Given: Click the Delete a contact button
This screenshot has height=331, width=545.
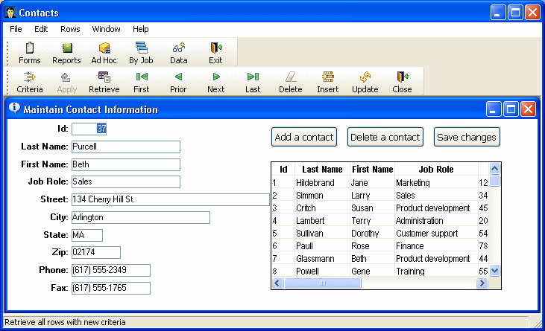Looking at the screenshot, I should click(385, 138).
